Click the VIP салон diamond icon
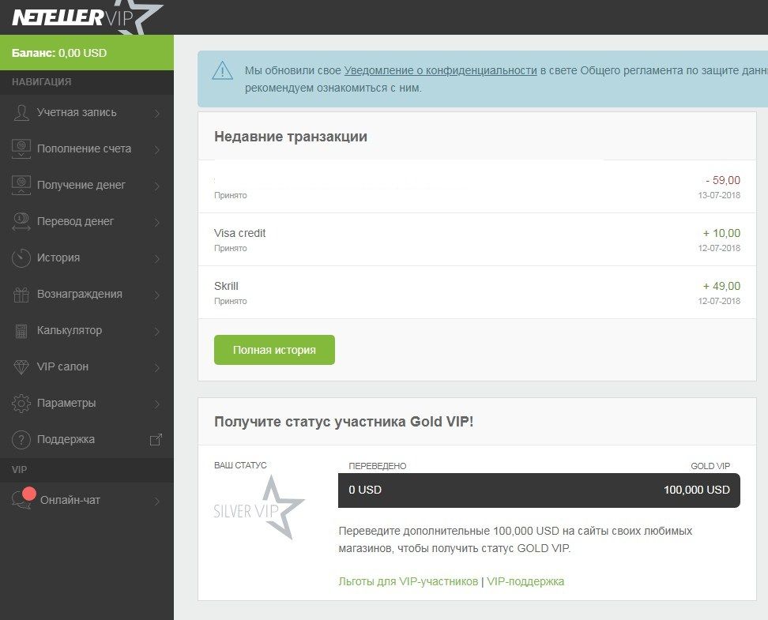 pos(22,366)
